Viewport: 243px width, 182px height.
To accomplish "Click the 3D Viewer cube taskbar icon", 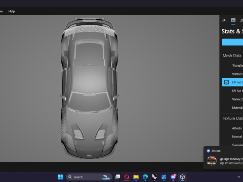I will 182,177.
